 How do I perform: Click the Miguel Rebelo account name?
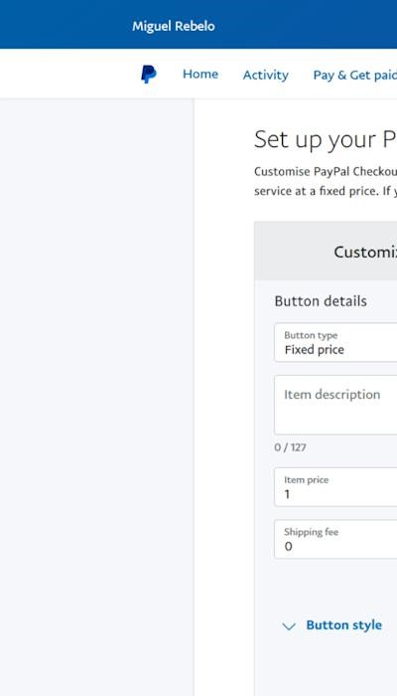pos(174,26)
